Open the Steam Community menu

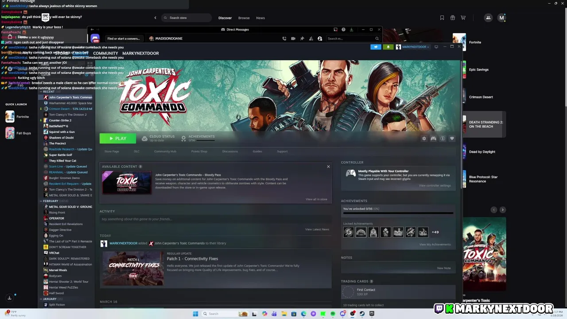click(x=105, y=53)
